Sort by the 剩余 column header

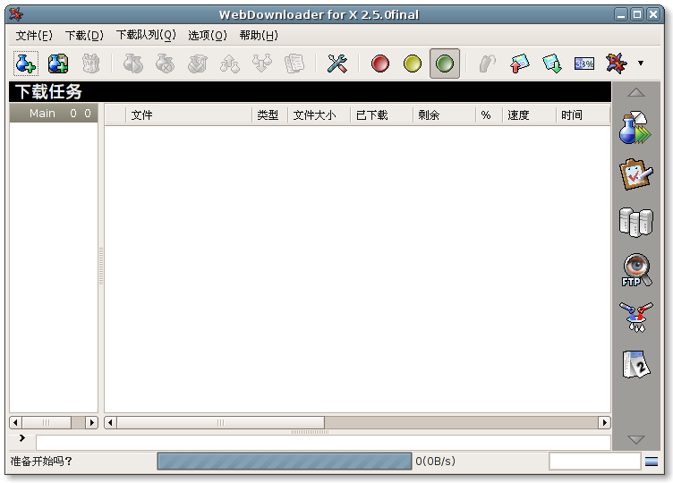tap(444, 115)
